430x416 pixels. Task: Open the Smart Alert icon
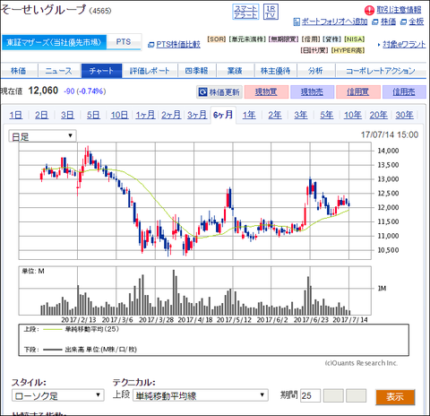coord(245,12)
